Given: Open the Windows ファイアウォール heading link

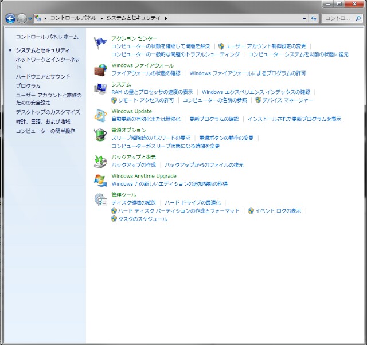Looking at the screenshot, I should click(143, 65).
